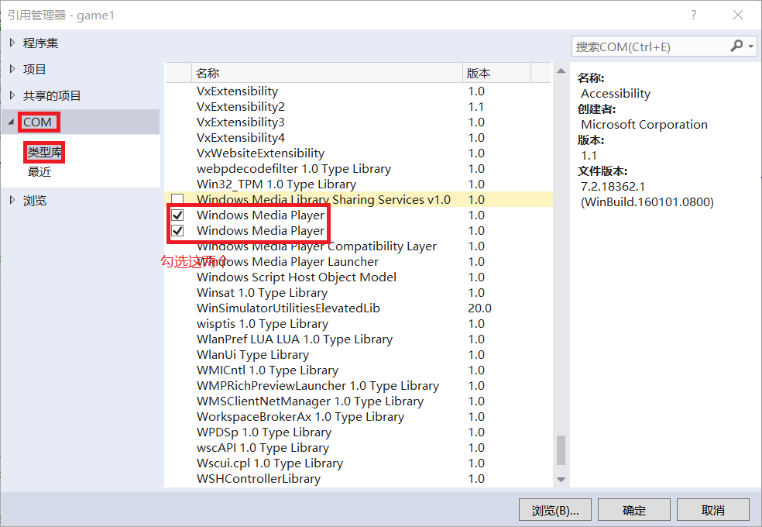Select the COM category
762x527 pixels.
coord(37,122)
